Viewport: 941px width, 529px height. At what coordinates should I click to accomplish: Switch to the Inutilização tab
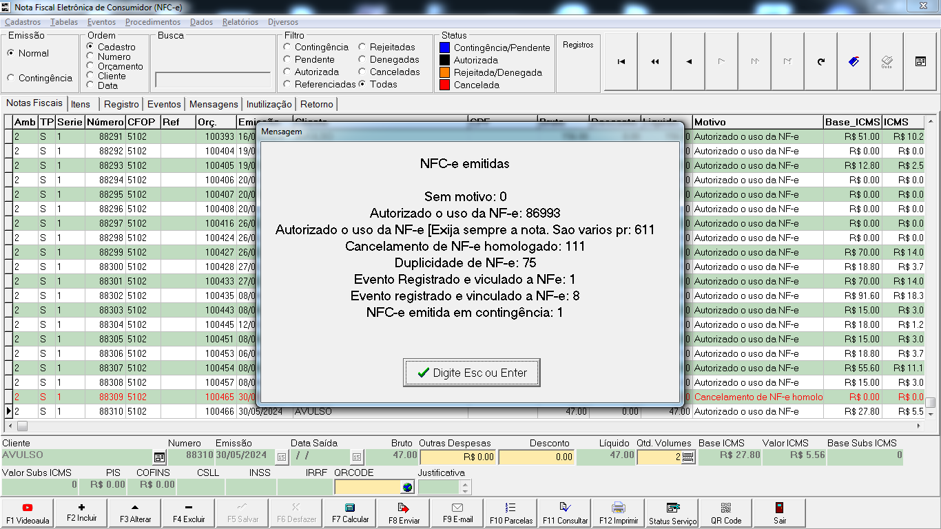point(269,105)
